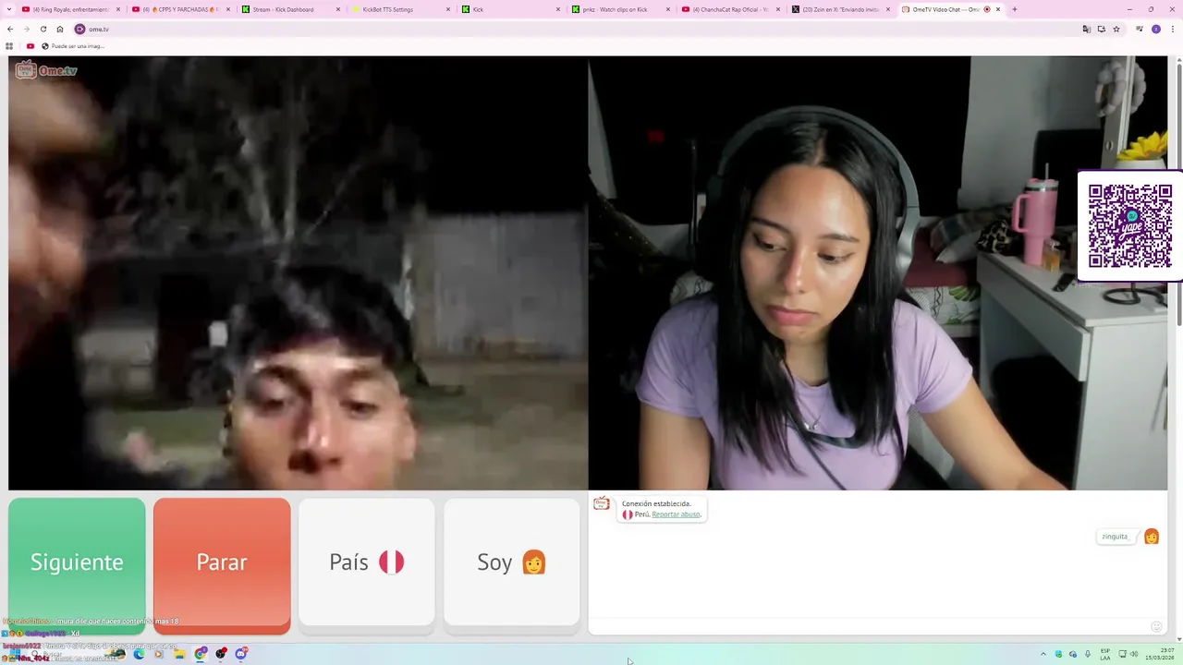This screenshot has width=1183, height=665.
Task: Click the green Siguiente button
Action: click(77, 565)
